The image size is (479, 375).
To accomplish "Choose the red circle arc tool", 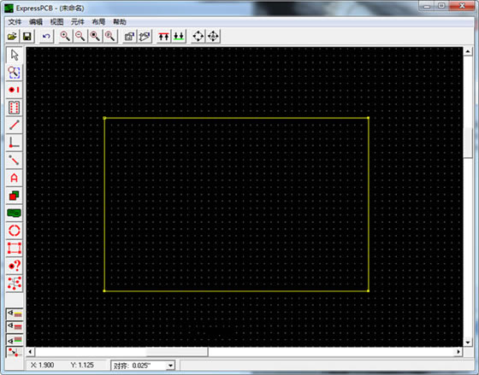I will 14,231.
